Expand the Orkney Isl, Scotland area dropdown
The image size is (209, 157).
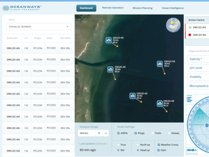(39, 27)
